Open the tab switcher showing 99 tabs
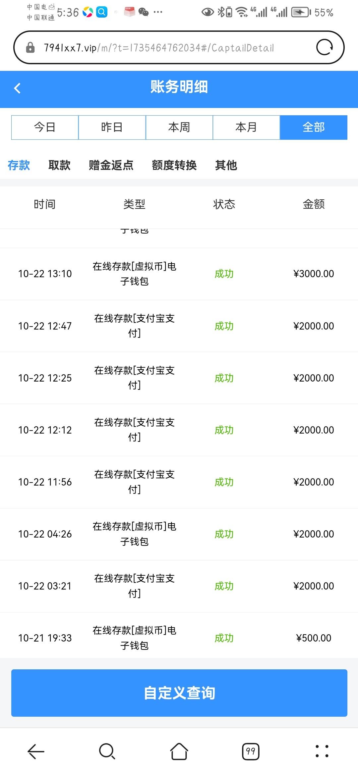The image size is (358, 775). (x=251, y=751)
